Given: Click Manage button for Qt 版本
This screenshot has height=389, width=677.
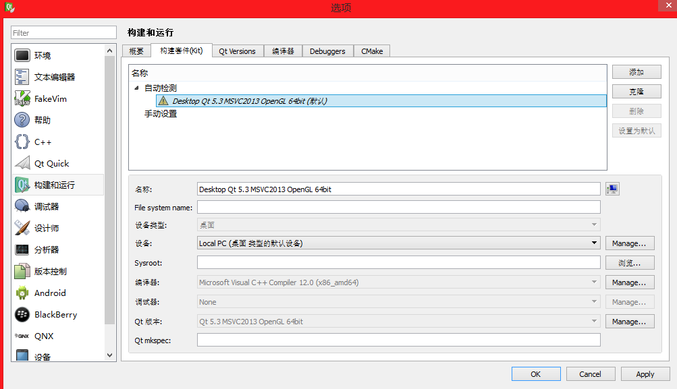Looking at the screenshot, I should [x=630, y=322].
